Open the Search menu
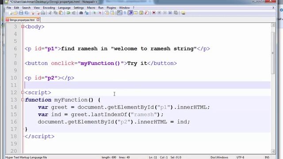The width and height of the screenshot is (283, 159). [x=27, y=8]
